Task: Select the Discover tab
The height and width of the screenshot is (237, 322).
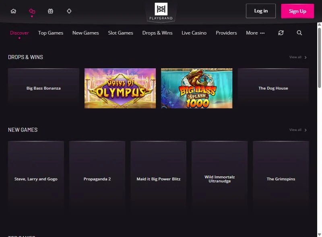Action: tap(19, 33)
